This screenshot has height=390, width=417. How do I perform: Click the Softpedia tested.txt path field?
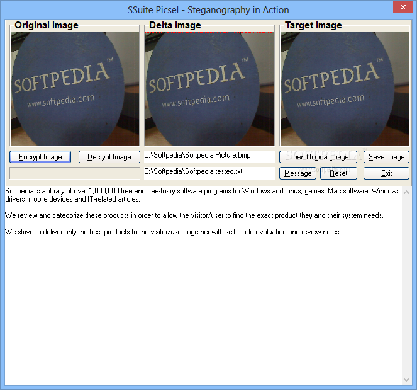(209, 173)
